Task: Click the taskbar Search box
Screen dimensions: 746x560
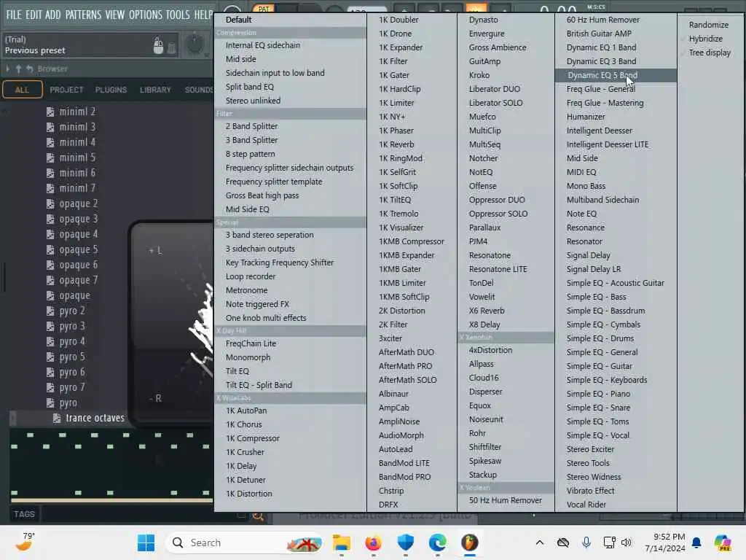Action: tap(245, 542)
